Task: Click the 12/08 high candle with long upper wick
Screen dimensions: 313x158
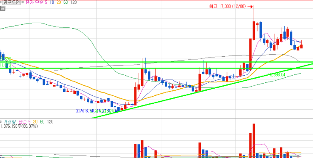Action: [254, 23]
